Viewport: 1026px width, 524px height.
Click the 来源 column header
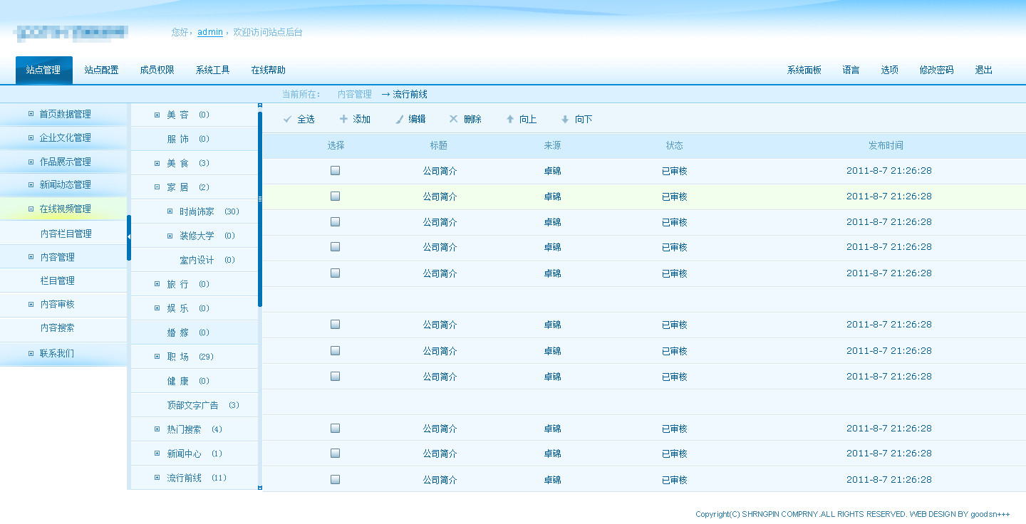point(552,146)
